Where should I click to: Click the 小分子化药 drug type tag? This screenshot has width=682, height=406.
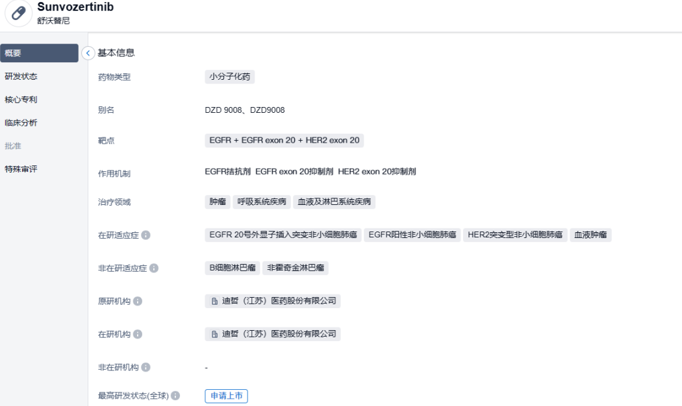tap(229, 77)
